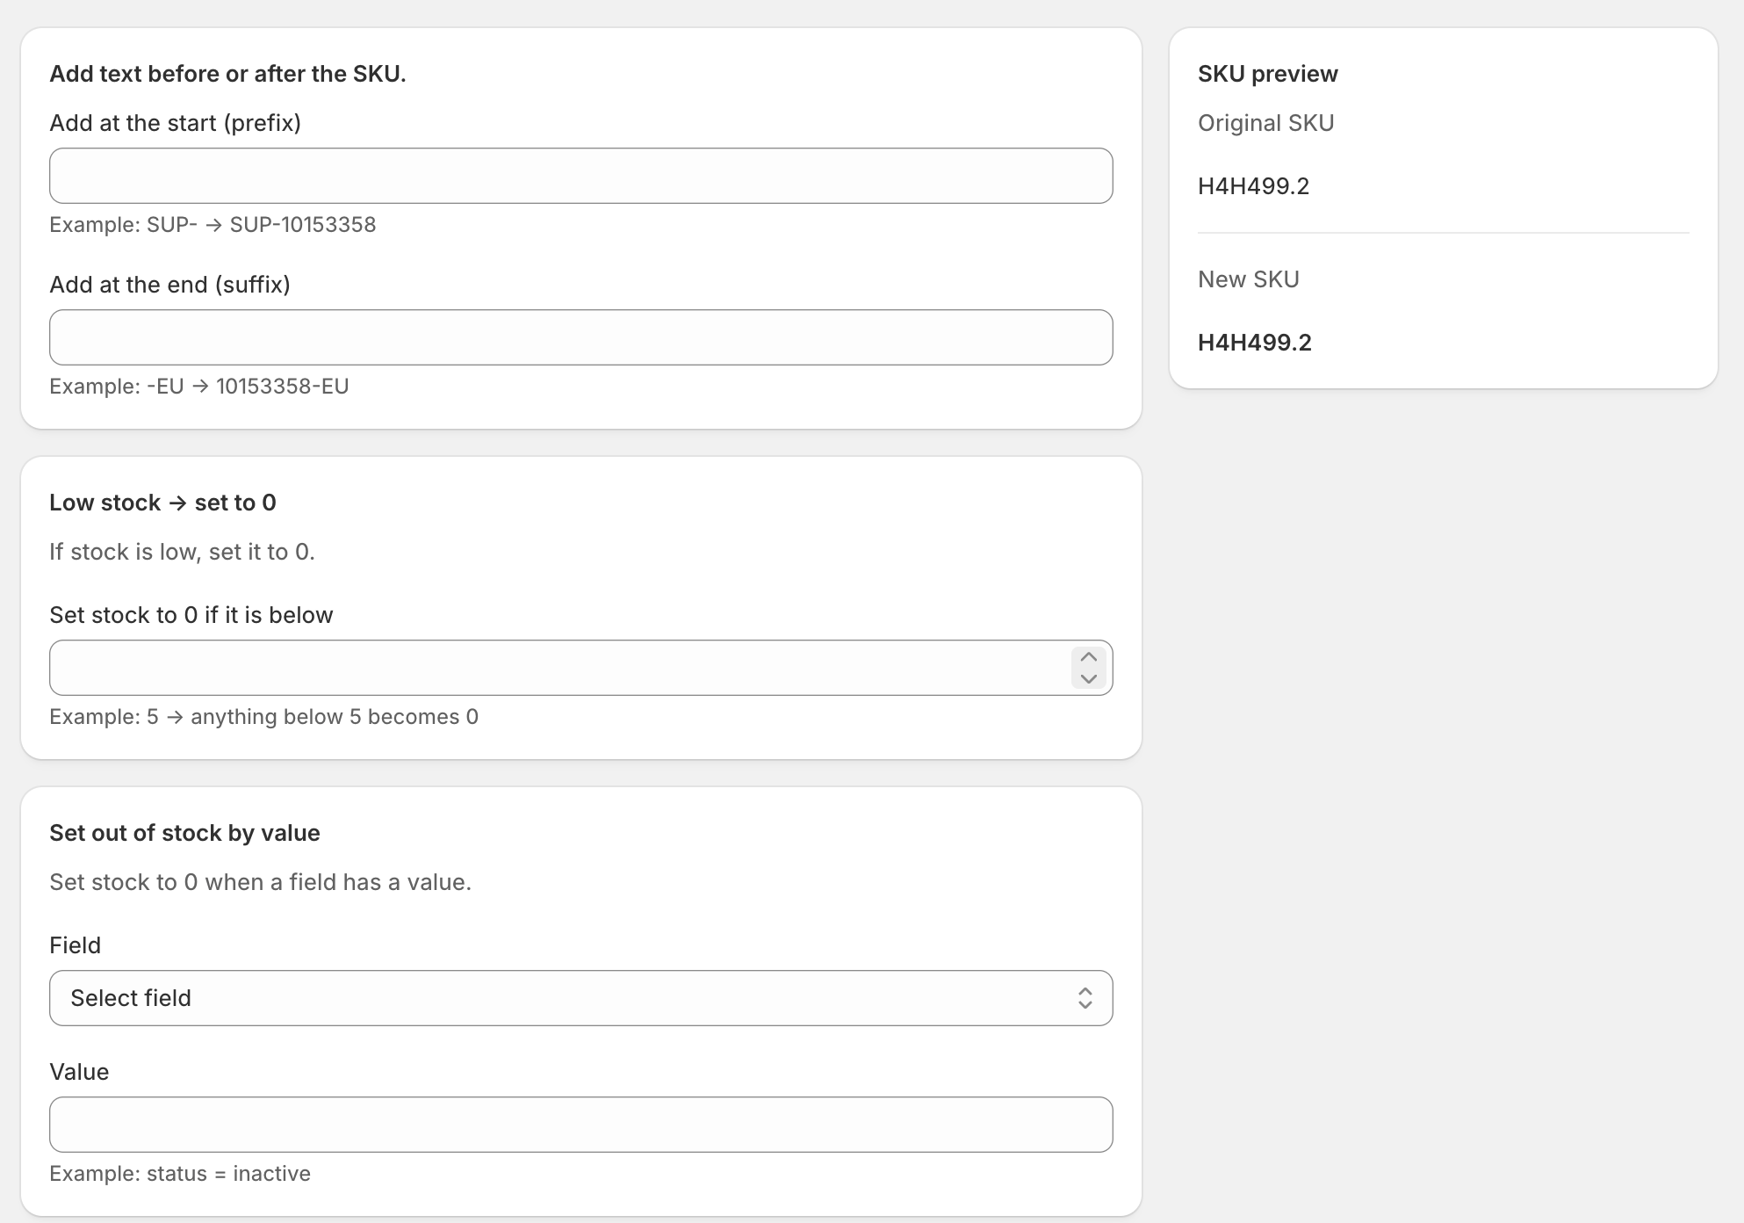Click the 'Set stock to 0 if it is below' label
The width and height of the screenshot is (1744, 1223).
tap(191, 615)
